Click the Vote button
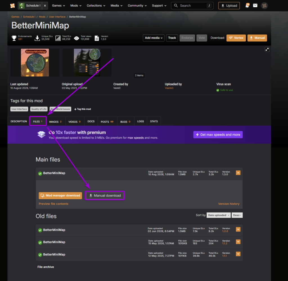 [202, 38]
